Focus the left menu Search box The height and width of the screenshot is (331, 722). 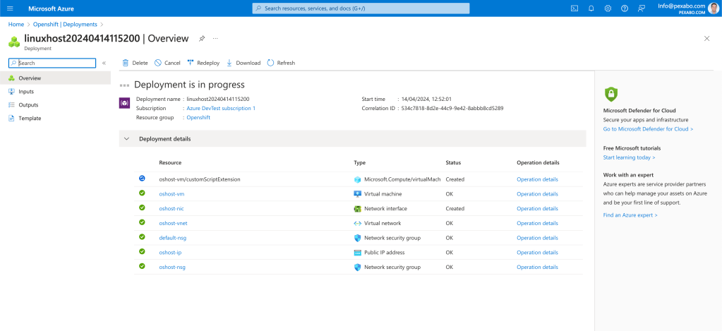(x=52, y=63)
